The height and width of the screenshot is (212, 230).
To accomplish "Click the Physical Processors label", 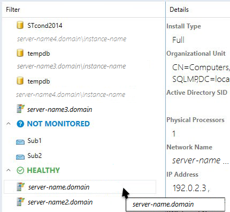I will (195, 120).
